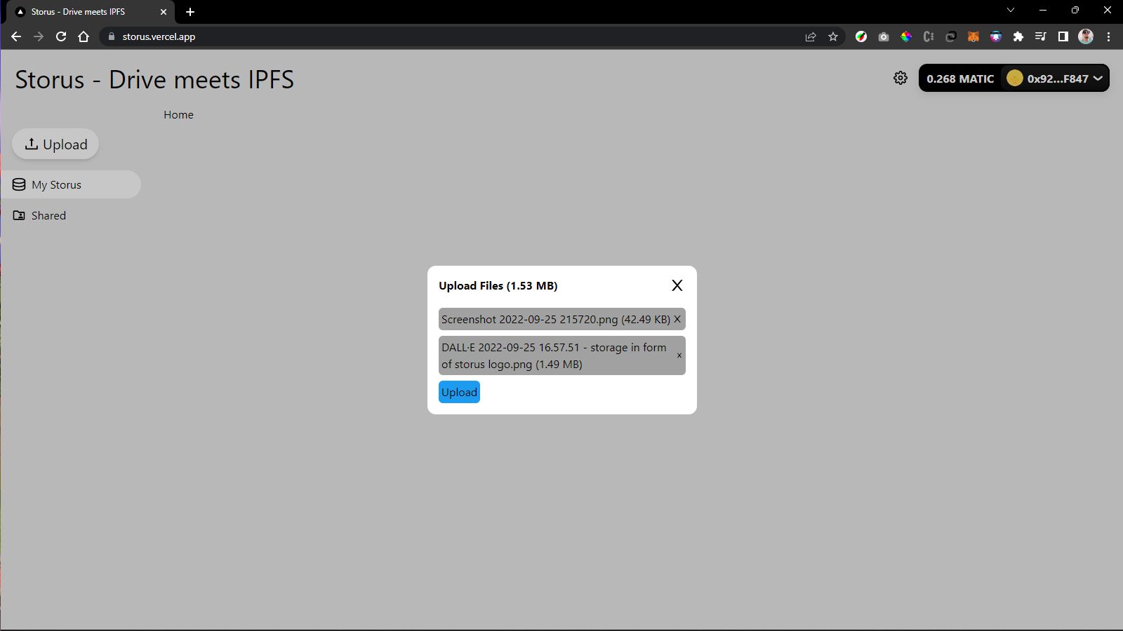
Task: Click the 0.268 MATIC balance
Action: pyautogui.click(x=959, y=79)
